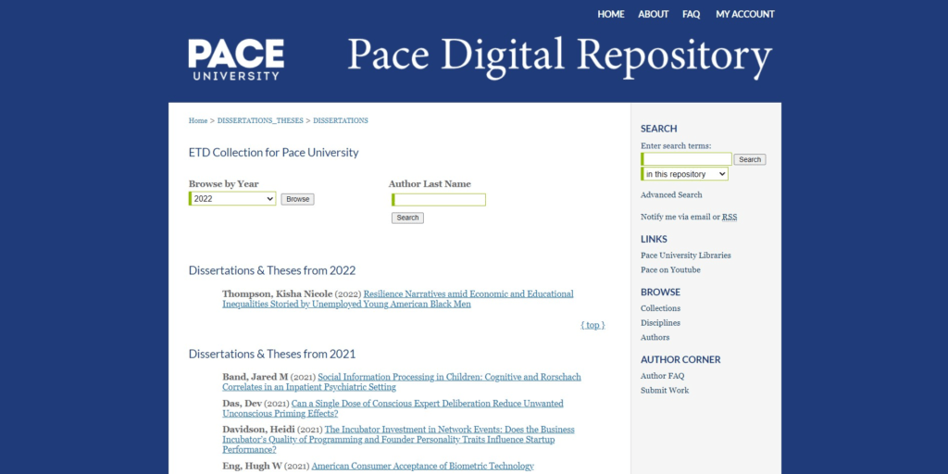This screenshot has height=474, width=948.
Task: Click the BROWSE sidebar heading
Action: tap(661, 292)
